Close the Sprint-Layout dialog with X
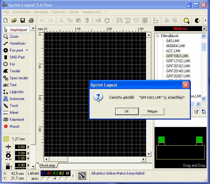The width and height of the screenshot is (210, 184). click(x=186, y=85)
